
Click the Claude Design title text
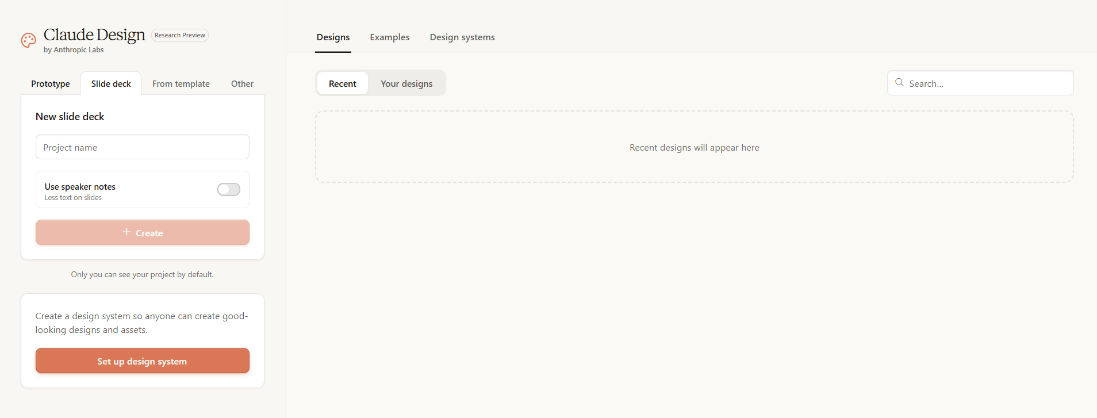94,35
